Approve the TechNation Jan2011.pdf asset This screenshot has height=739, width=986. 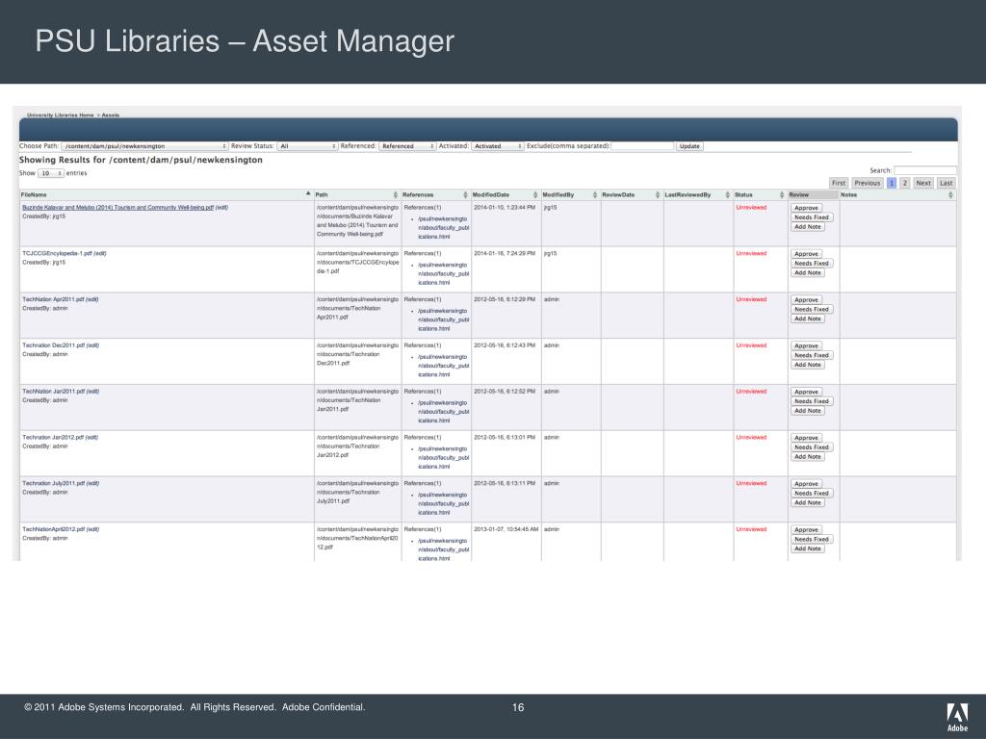(x=806, y=392)
